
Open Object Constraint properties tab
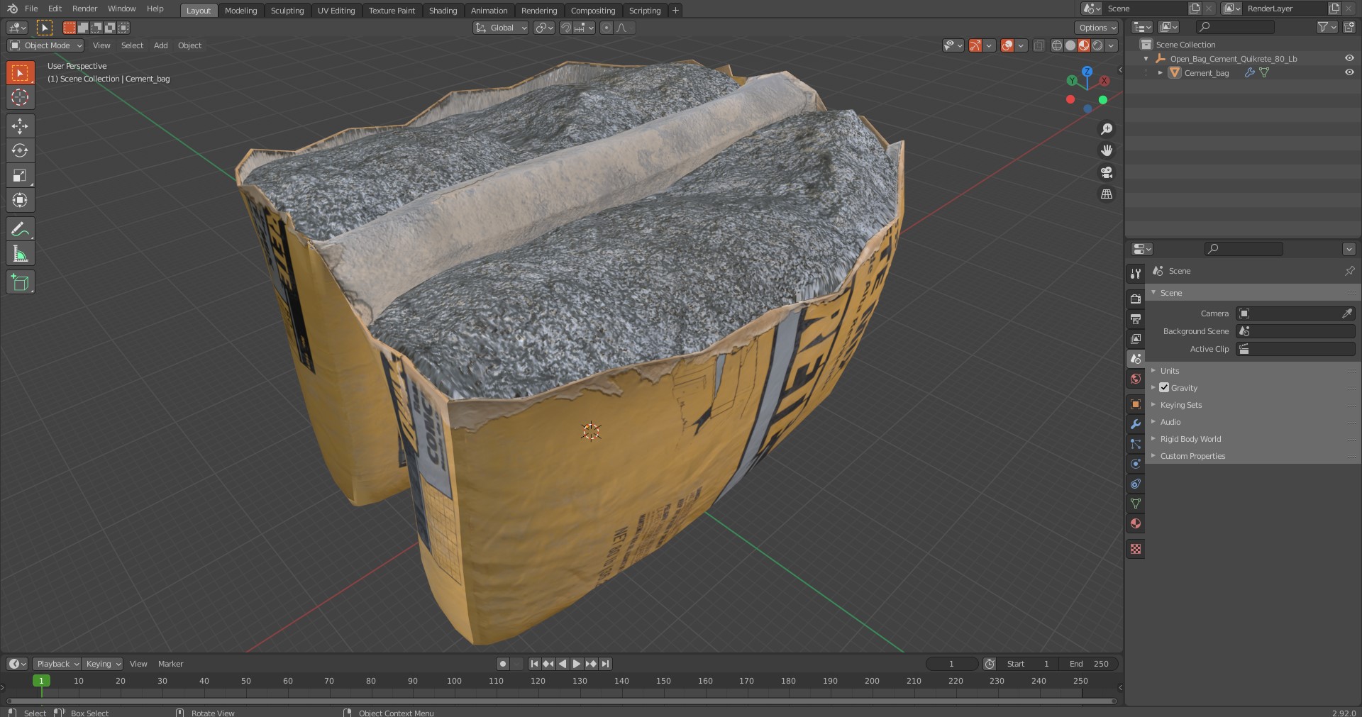coord(1136,484)
